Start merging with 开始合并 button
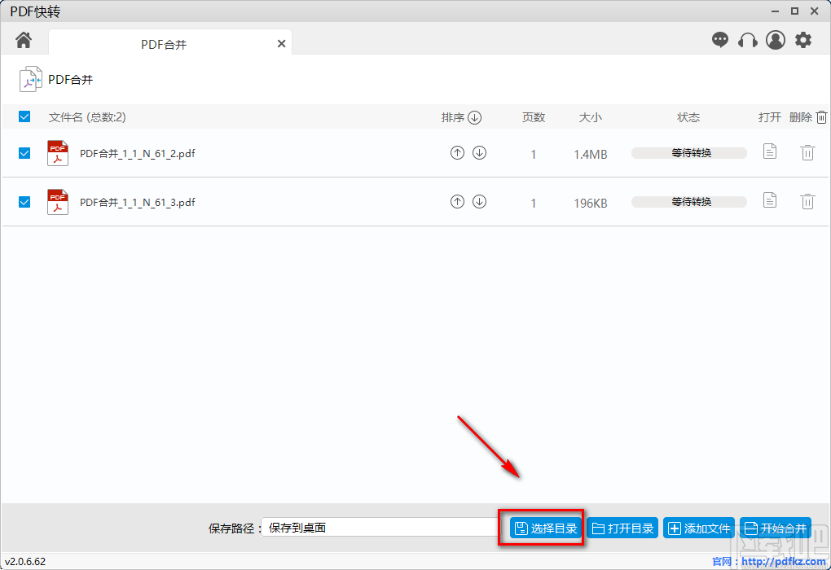This screenshot has height=570, width=831. (776, 528)
